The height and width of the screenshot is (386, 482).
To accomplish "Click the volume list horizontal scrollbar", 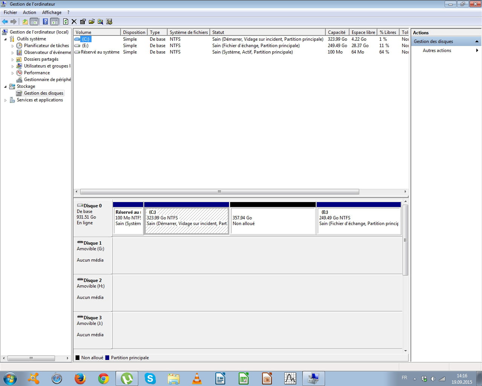I will 220,191.
